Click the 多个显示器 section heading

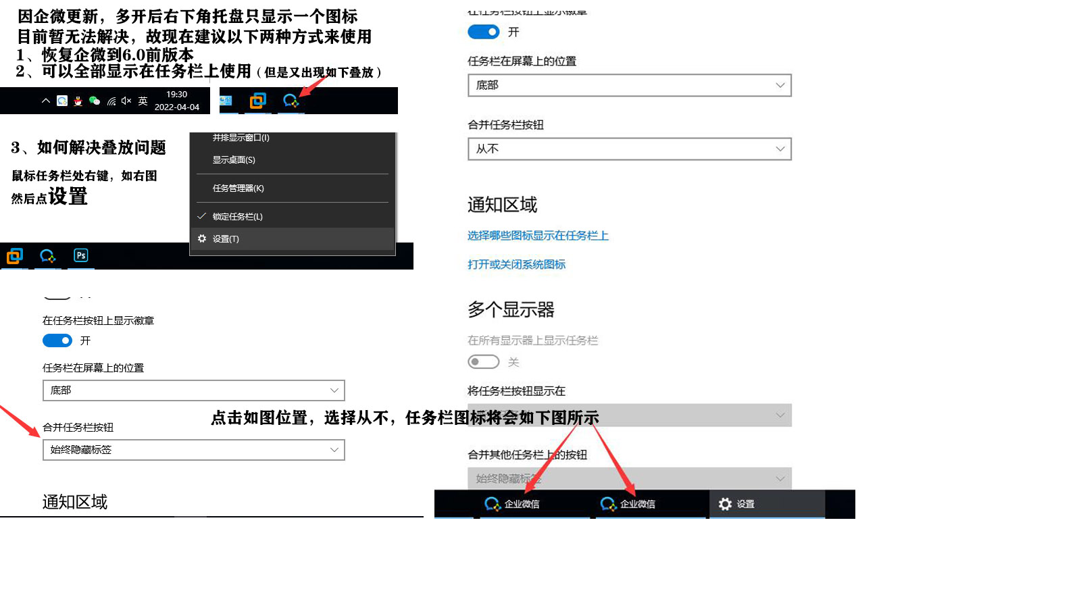[x=511, y=310]
